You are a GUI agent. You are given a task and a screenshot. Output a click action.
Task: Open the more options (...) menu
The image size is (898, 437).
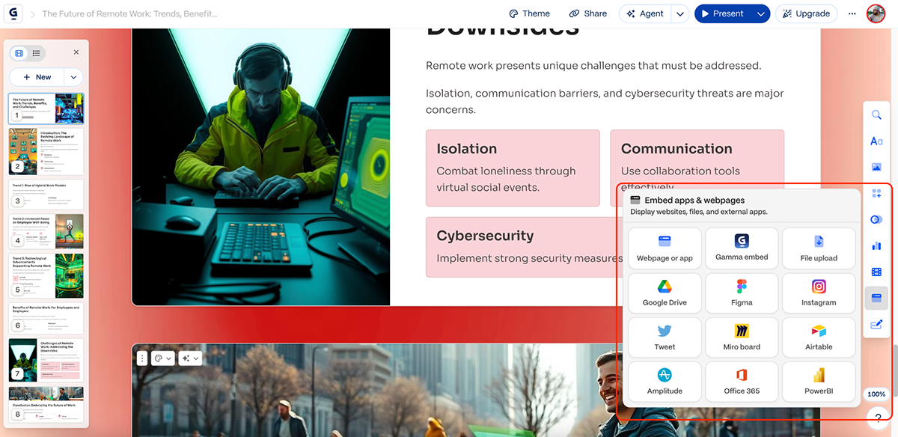tap(852, 13)
